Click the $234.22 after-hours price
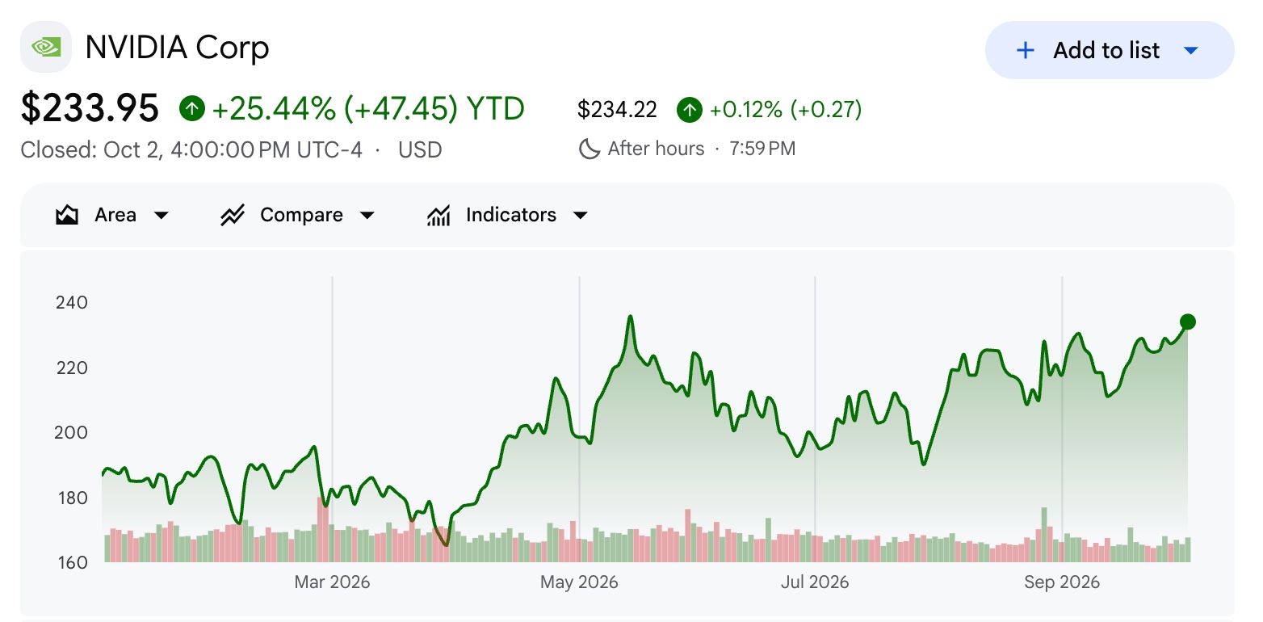The image size is (1263, 622). 617,109
